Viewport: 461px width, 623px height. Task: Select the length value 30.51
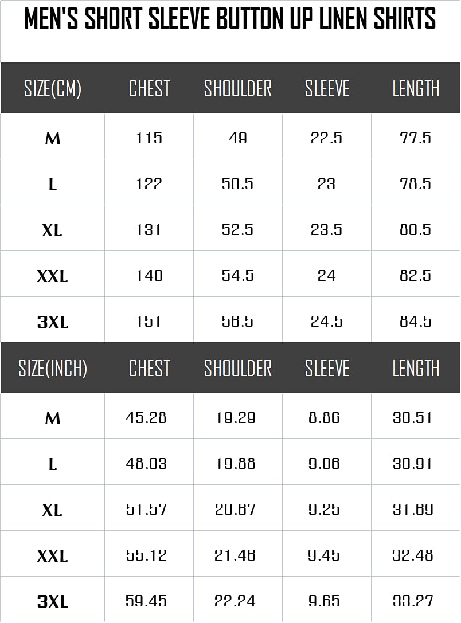(413, 418)
